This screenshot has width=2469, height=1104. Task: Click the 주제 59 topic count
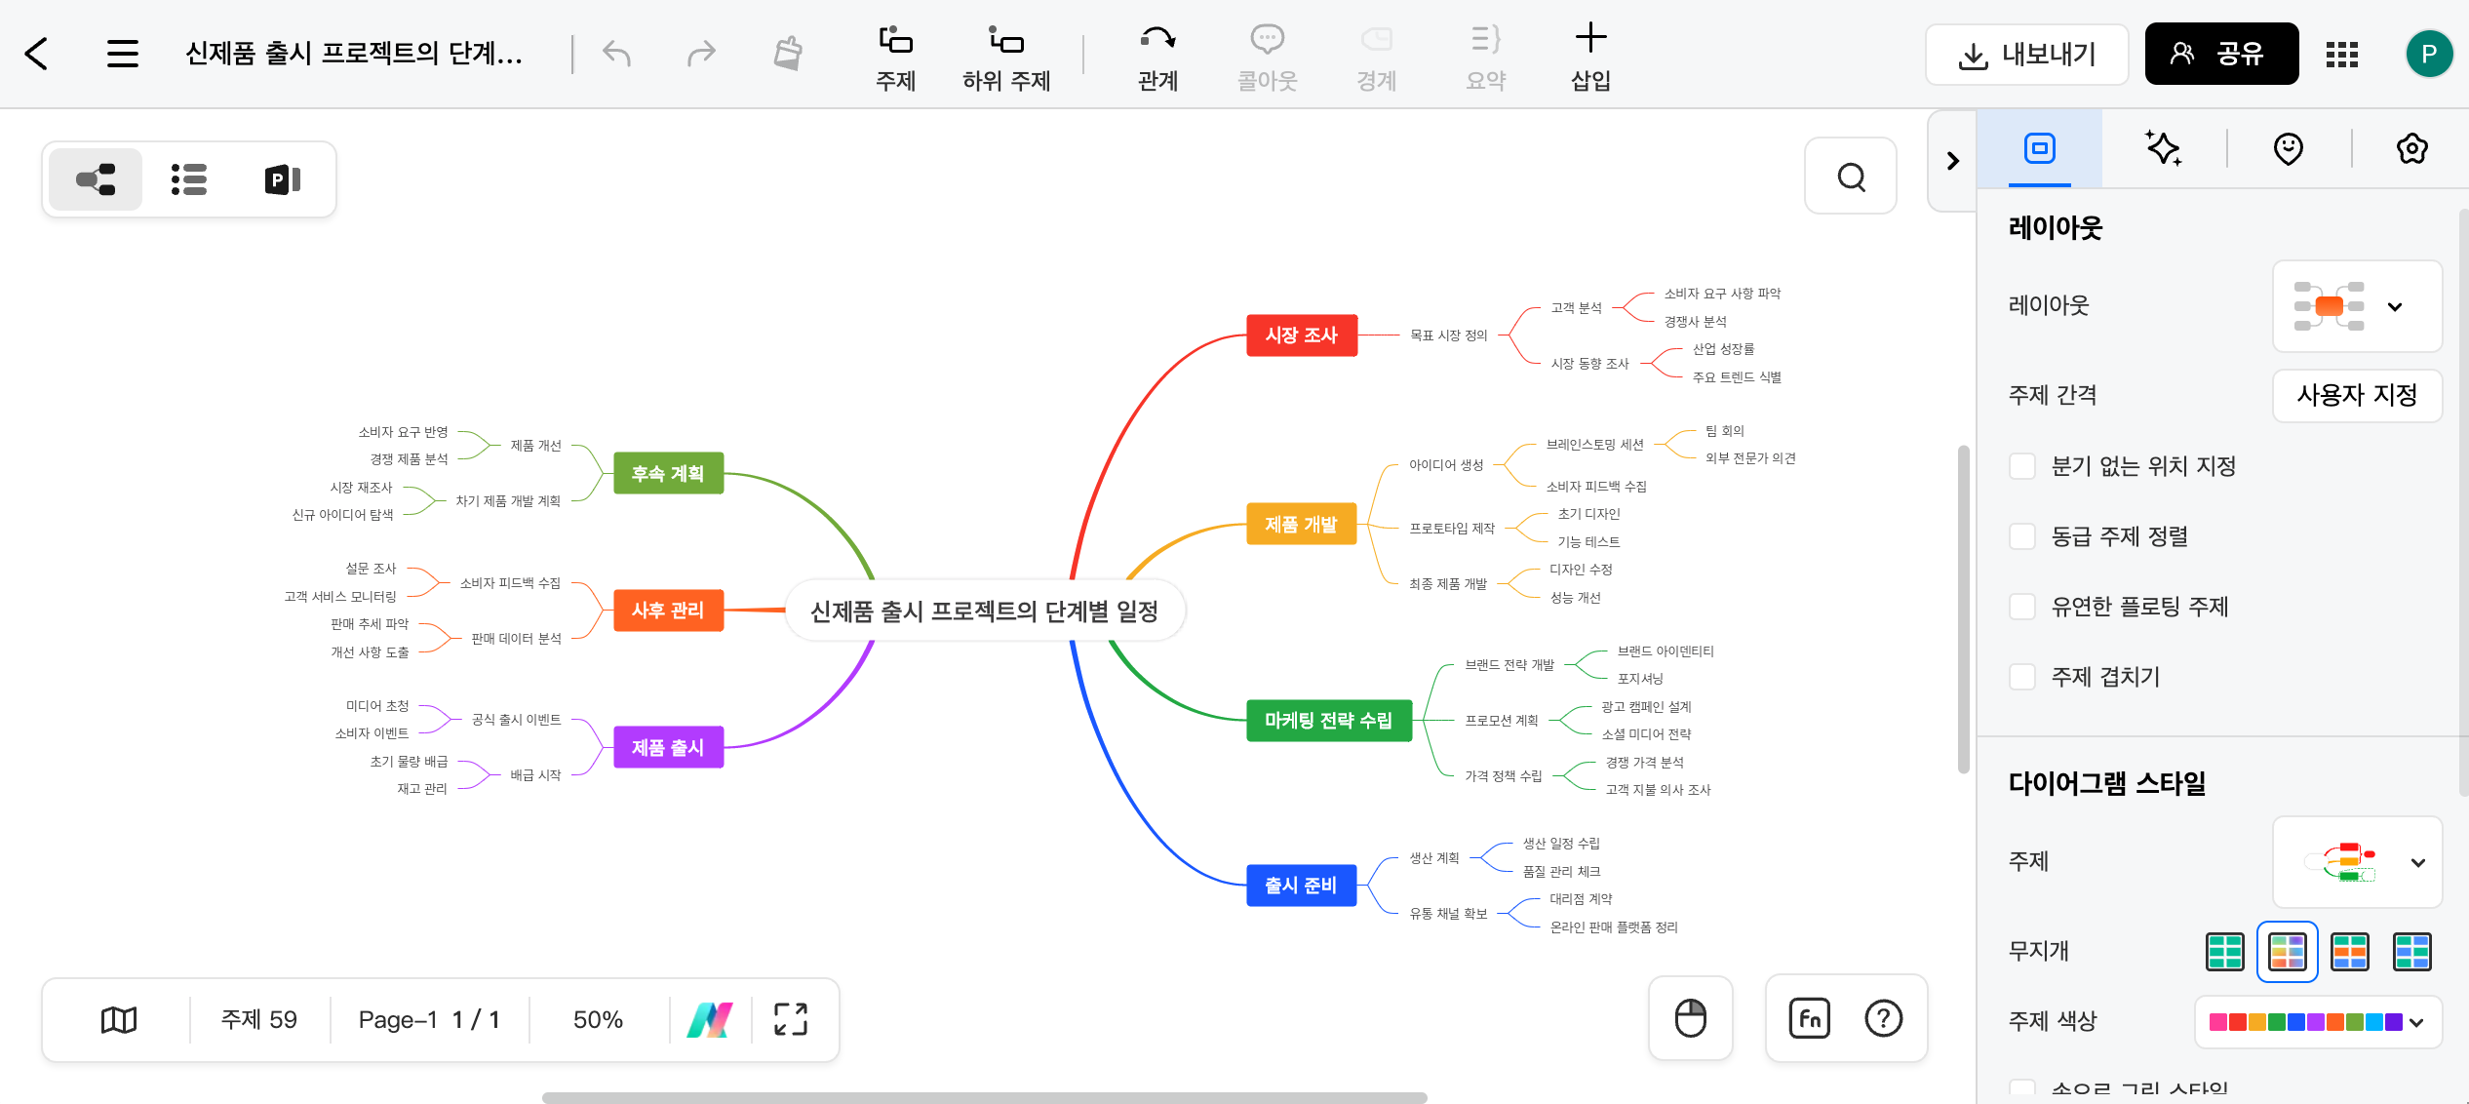point(258,1020)
